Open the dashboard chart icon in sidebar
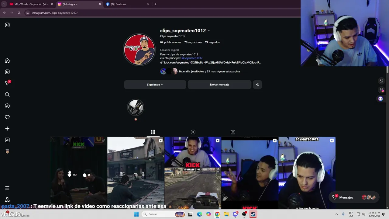The width and height of the screenshot is (389, 219). pyautogui.click(x=7, y=140)
